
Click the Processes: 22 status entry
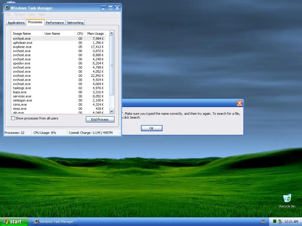click(x=14, y=133)
